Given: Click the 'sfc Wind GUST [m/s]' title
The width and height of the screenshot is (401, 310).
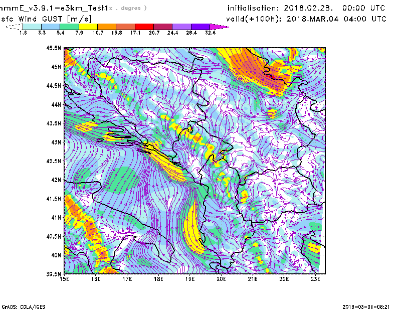Looking at the screenshot, I should coord(46,19).
